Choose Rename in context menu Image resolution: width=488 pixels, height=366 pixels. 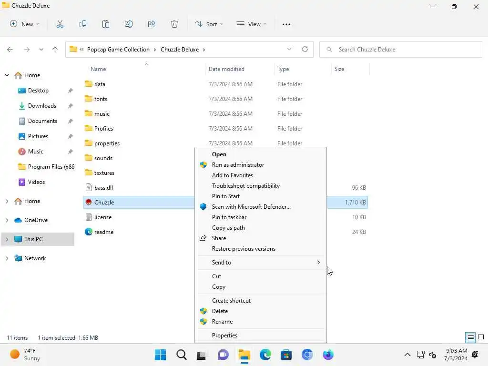[x=261, y=322]
